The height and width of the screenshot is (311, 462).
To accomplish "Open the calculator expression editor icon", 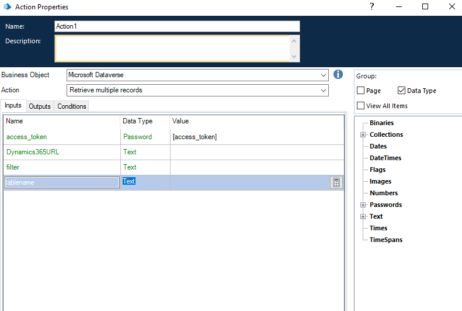I will [x=336, y=182].
